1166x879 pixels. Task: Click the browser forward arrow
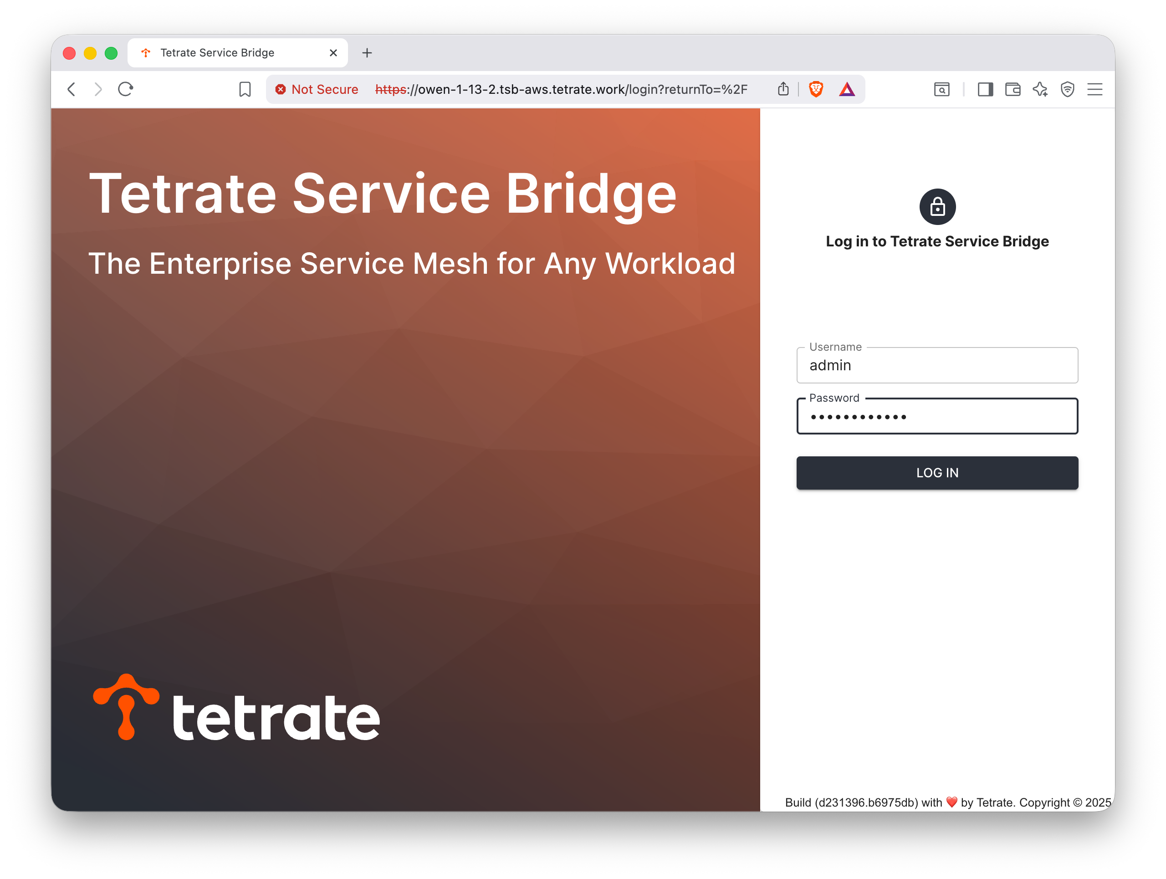(98, 89)
